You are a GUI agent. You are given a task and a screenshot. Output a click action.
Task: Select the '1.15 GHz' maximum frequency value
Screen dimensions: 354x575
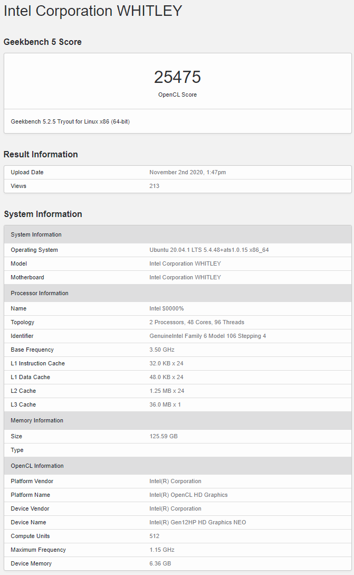coord(162,550)
